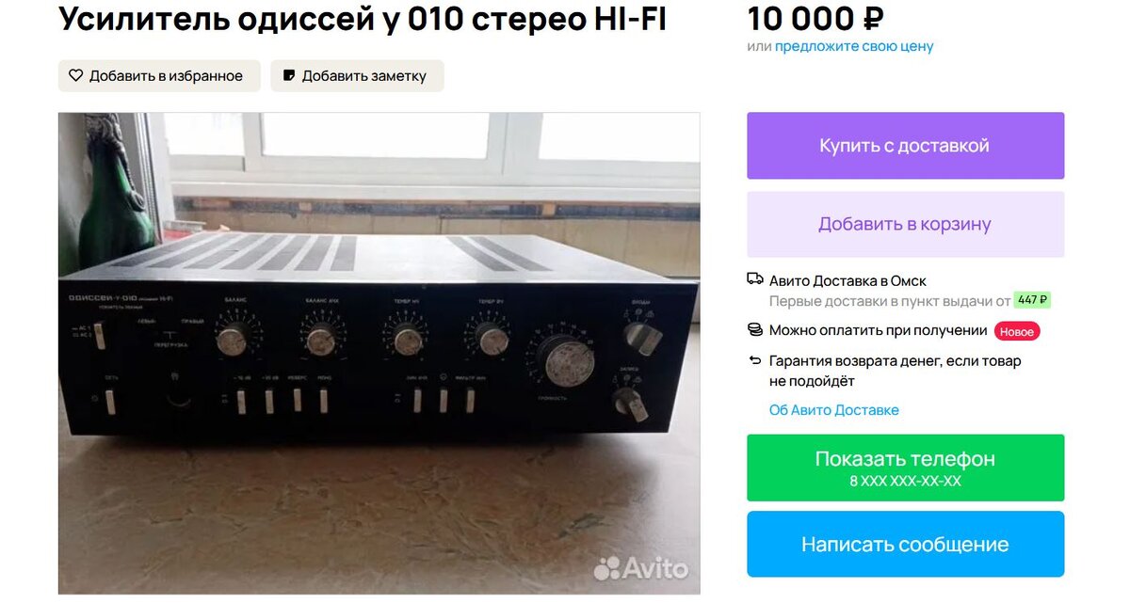1130x603 pixels.
Task: Click the Avito watermark logo on photo
Action: [641, 567]
